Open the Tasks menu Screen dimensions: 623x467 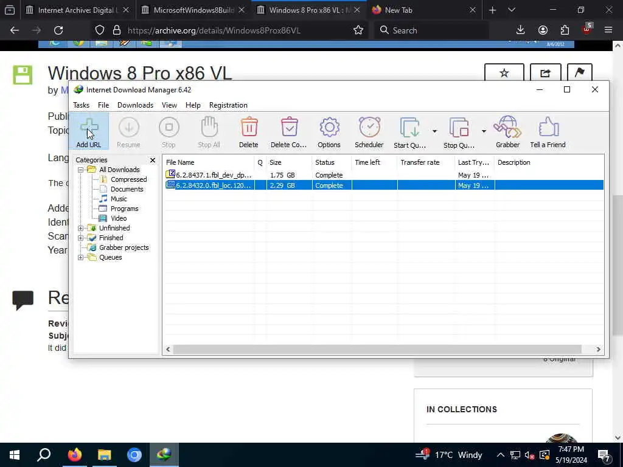81,105
